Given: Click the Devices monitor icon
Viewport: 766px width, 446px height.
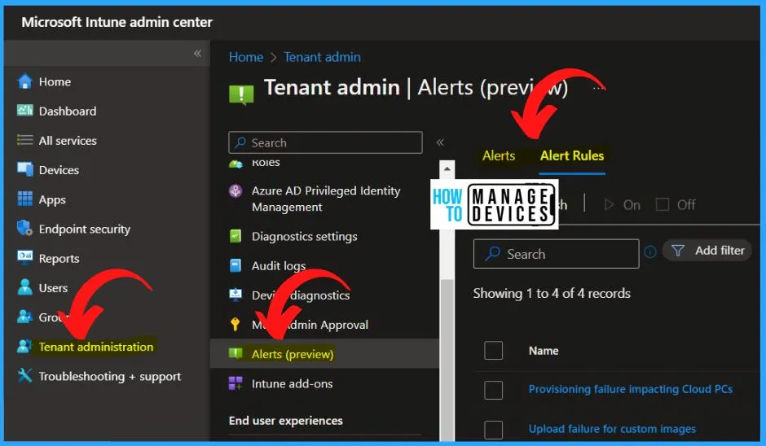Looking at the screenshot, I should (24, 169).
